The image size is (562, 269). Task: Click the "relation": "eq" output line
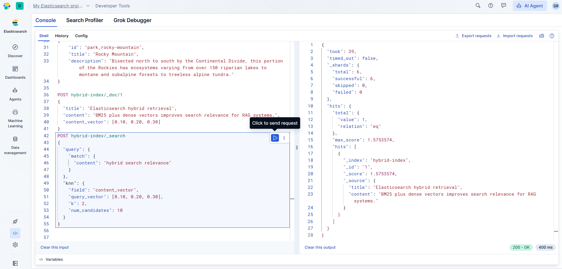point(359,126)
